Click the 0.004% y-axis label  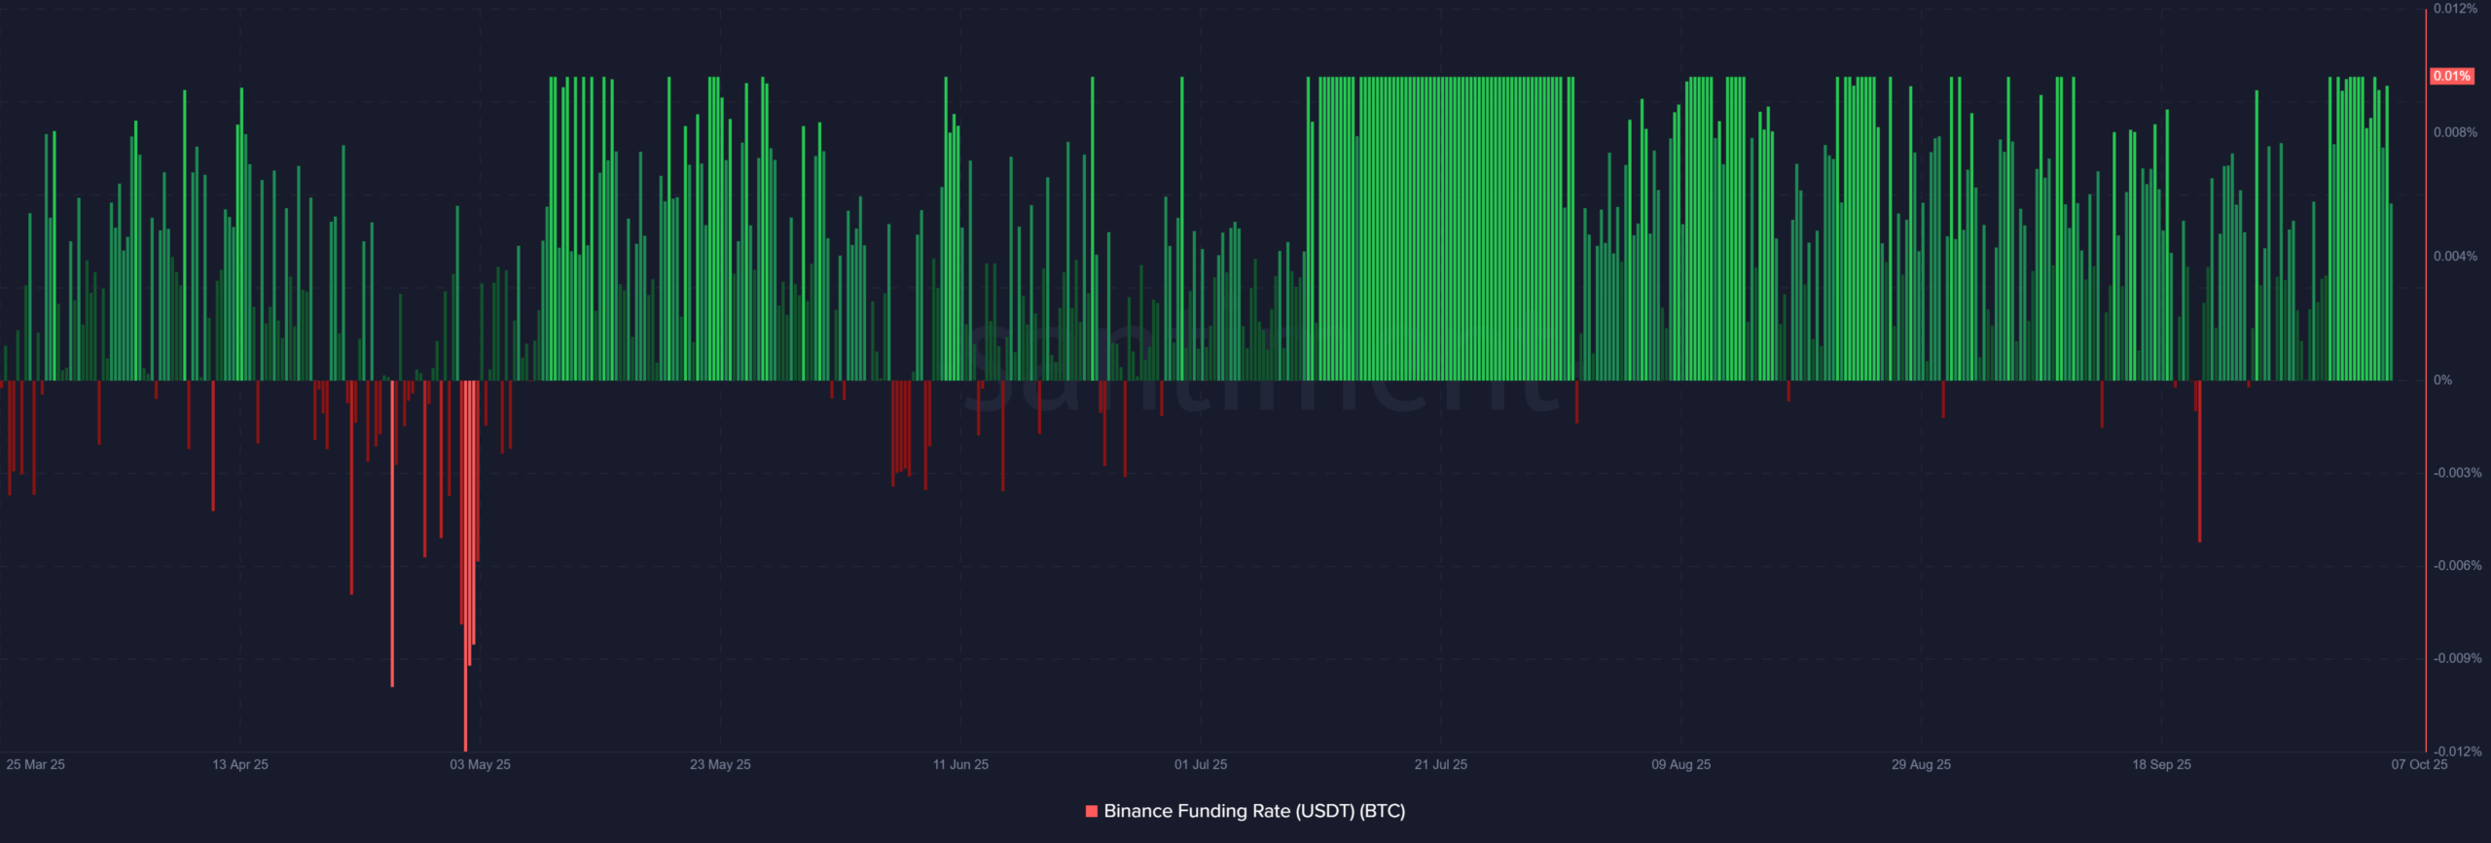pos(2455,257)
